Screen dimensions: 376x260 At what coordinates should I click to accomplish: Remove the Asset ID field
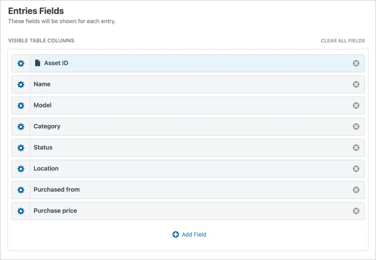click(x=356, y=63)
